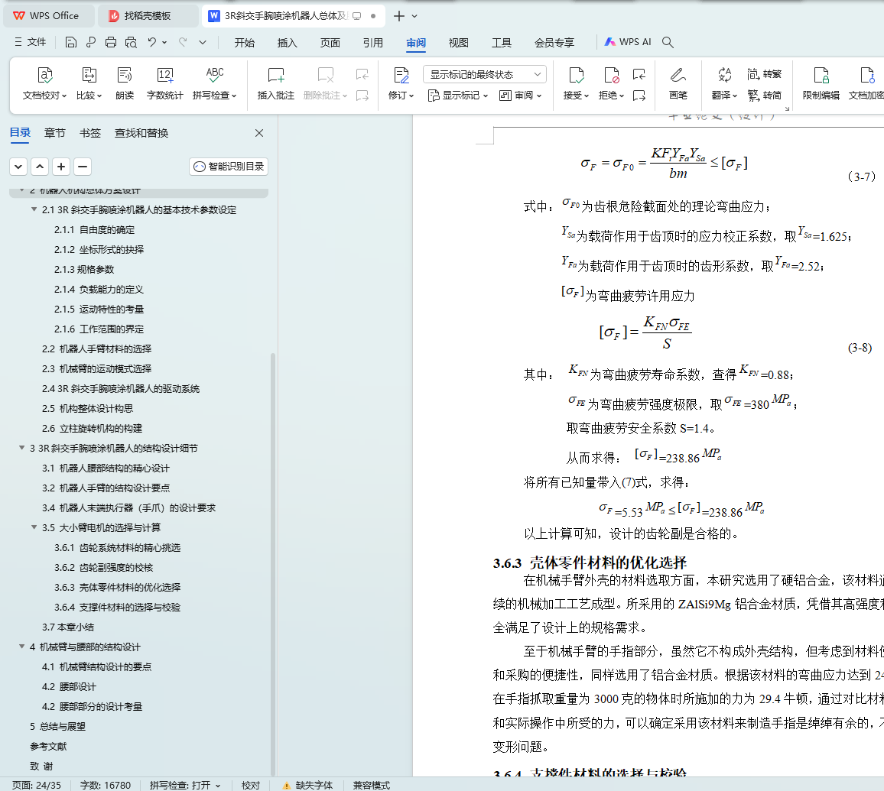Image resolution: width=884 pixels, height=791 pixels.
Task: Open quick toolbar customize dropdown chevron
Action: 203,42
